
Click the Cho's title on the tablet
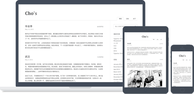click(145, 37)
